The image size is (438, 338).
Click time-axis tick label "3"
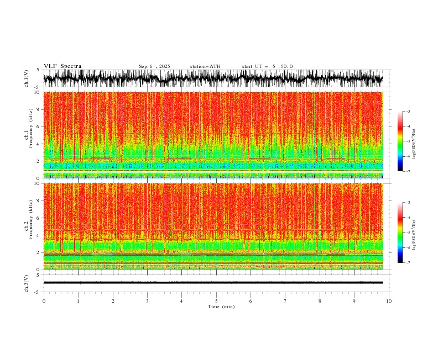147,301
